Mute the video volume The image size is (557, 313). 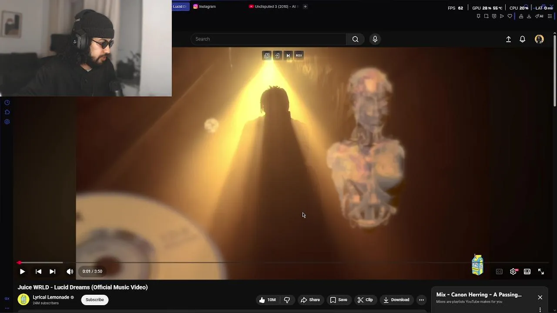(x=70, y=271)
